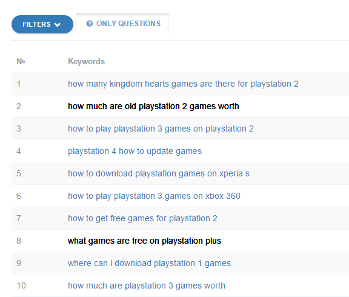Click row number 1 in the table

click(19, 84)
